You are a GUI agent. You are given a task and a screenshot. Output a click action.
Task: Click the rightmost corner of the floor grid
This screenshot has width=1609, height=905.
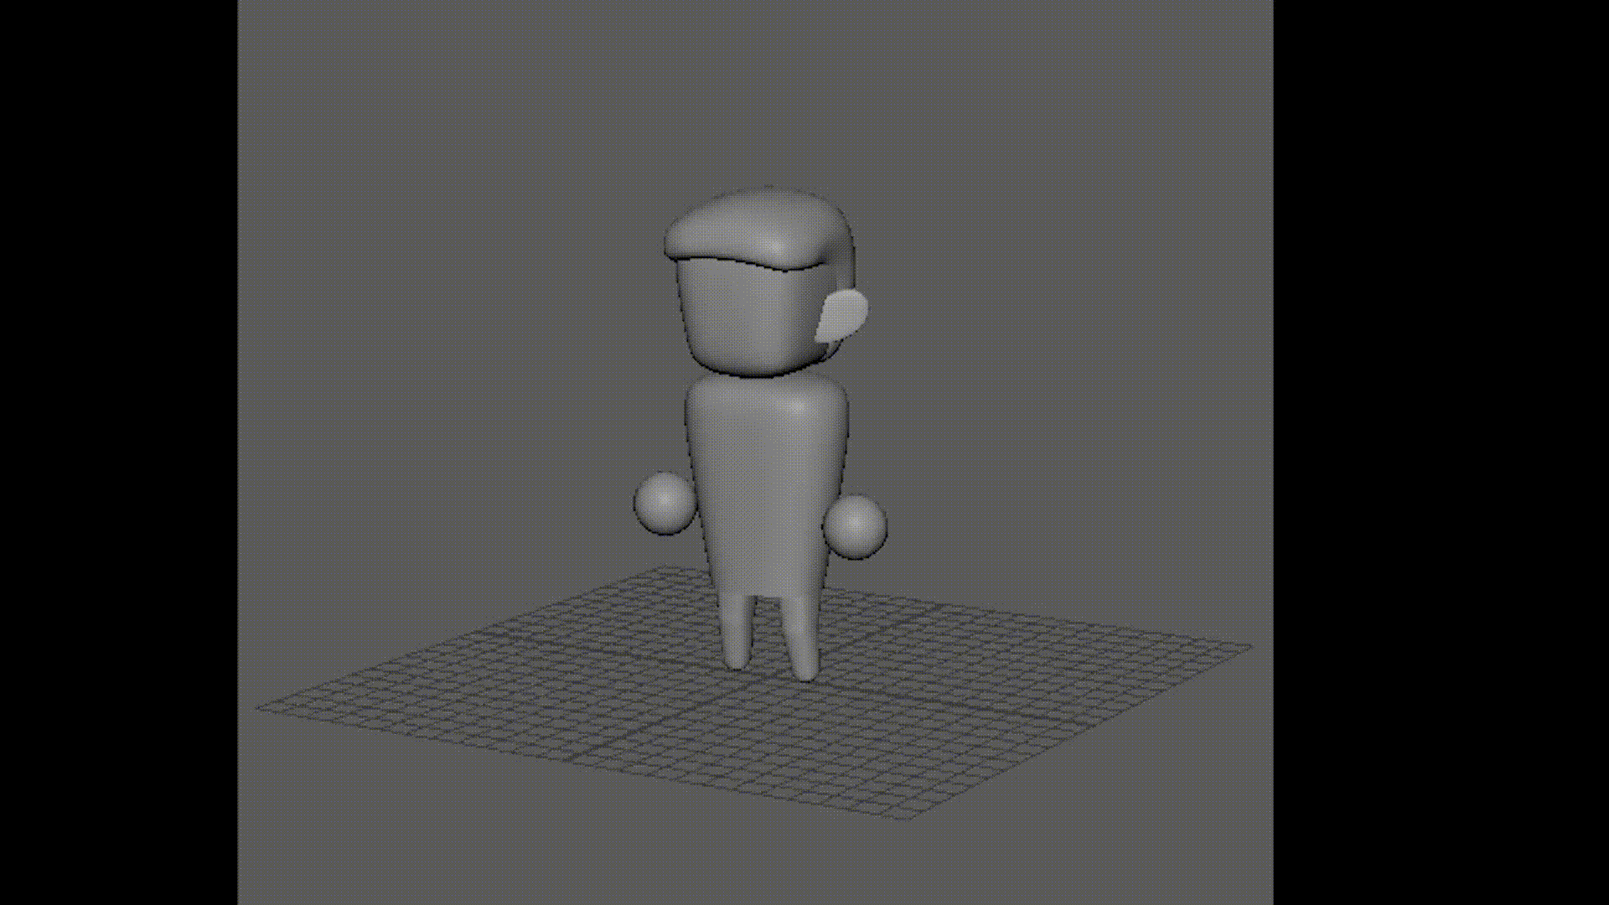click(x=1250, y=646)
